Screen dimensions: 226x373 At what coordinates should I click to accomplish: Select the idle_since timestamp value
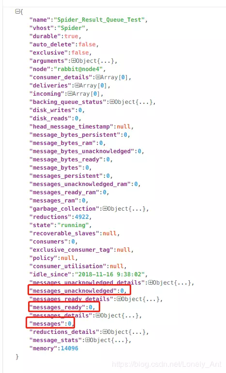110,274
